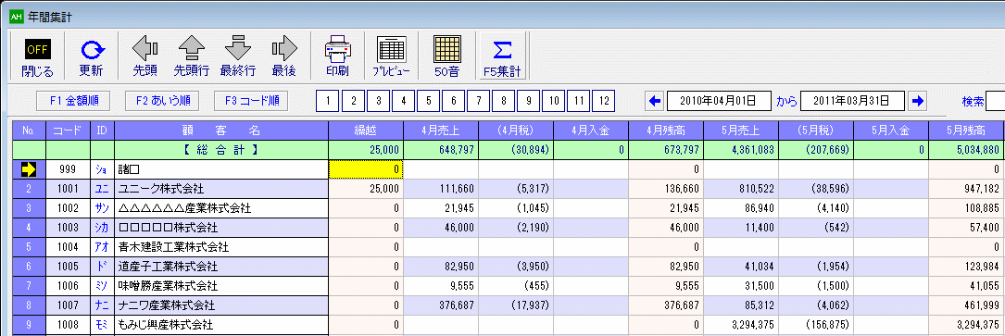Select month button 3
The image size is (1005, 336).
point(378,101)
